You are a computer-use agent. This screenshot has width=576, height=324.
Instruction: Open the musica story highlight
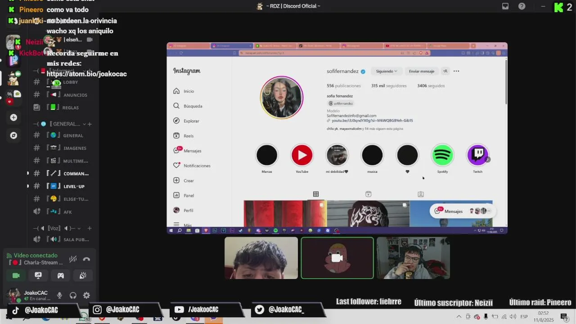372,155
